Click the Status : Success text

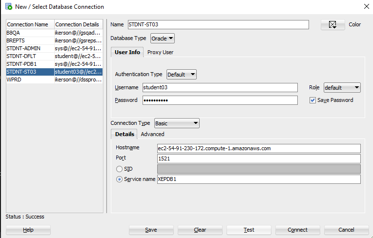click(x=25, y=217)
